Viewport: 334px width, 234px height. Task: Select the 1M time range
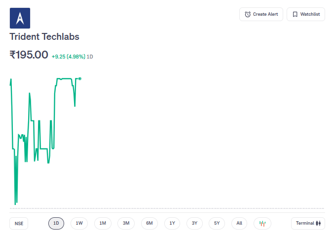pyautogui.click(x=103, y=223)
